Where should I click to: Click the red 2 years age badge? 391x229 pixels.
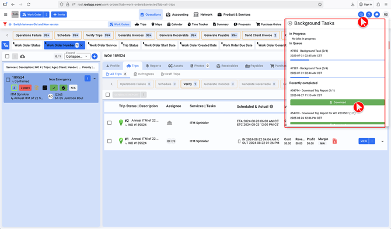(25, 87)
